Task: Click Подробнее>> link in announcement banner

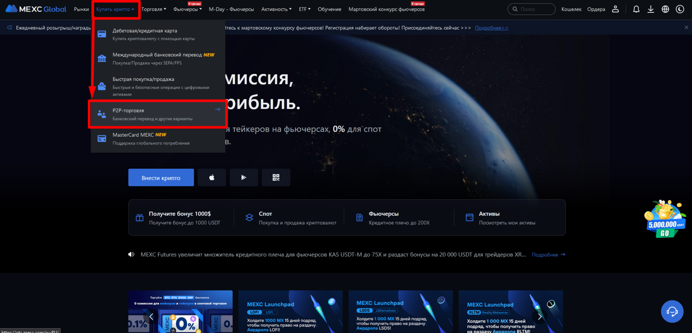Action: [491, 28]
